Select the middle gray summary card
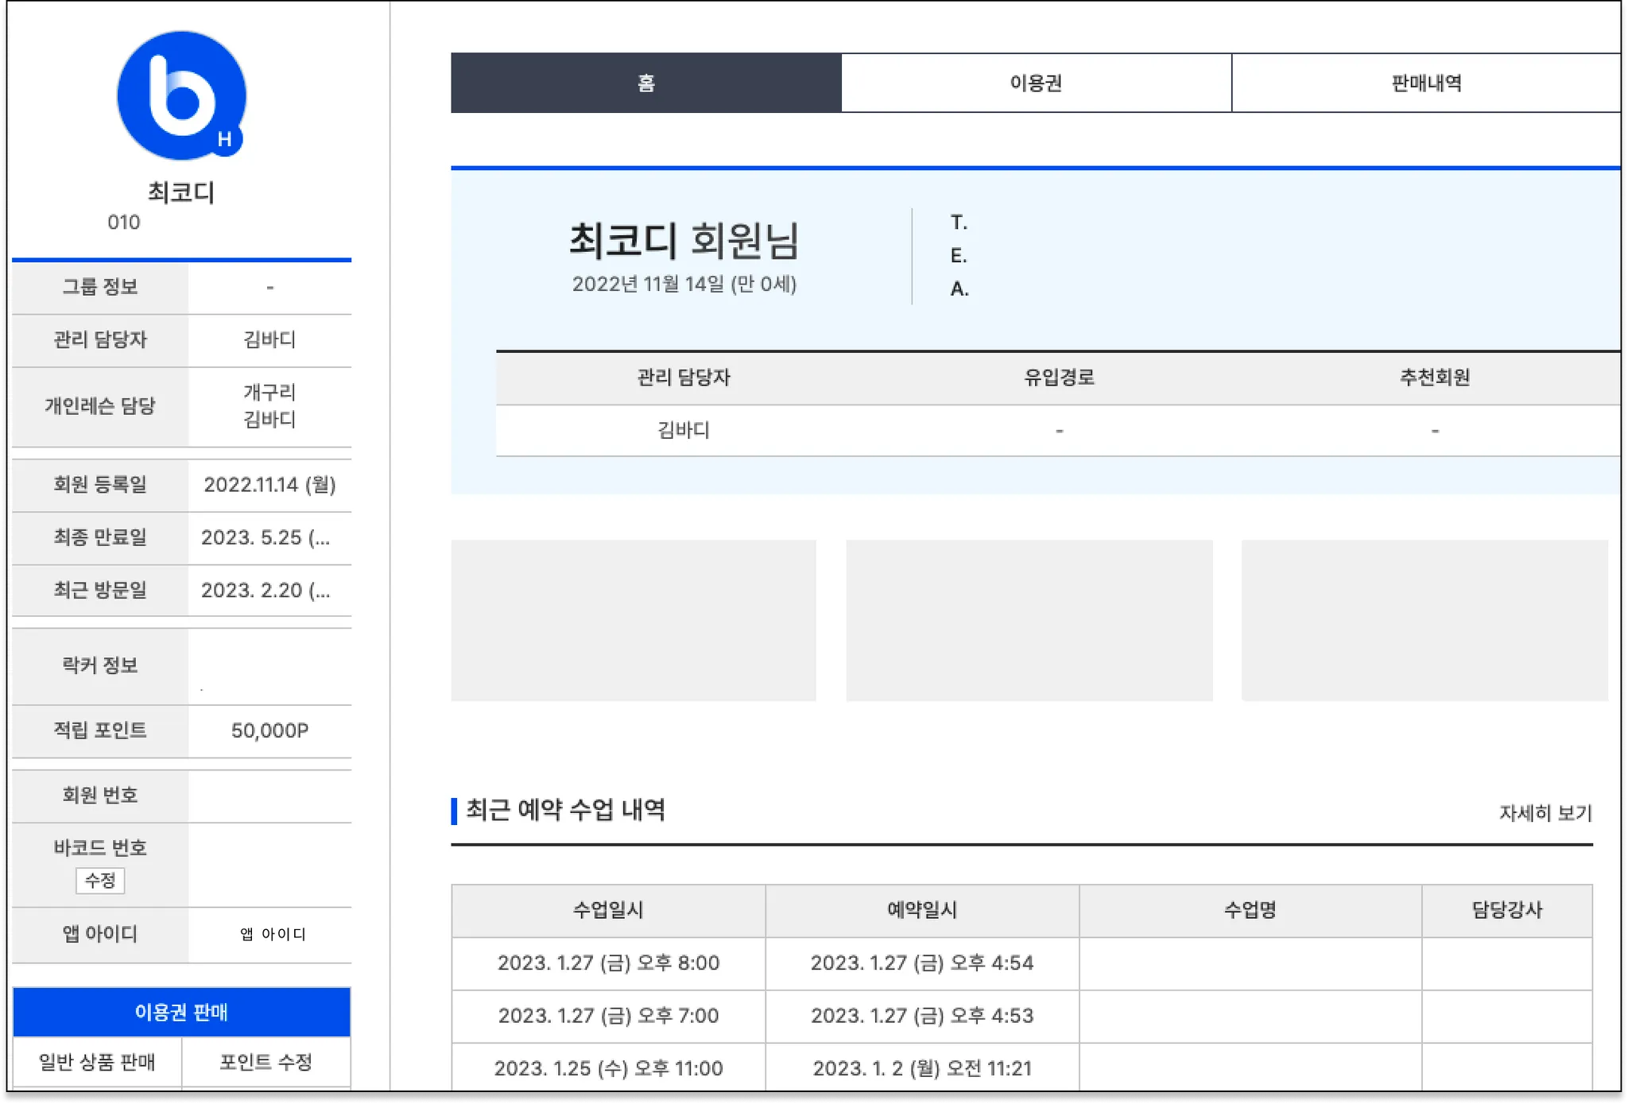This screenshot has height=1104, width=1628. click(x=1029, y=620)
